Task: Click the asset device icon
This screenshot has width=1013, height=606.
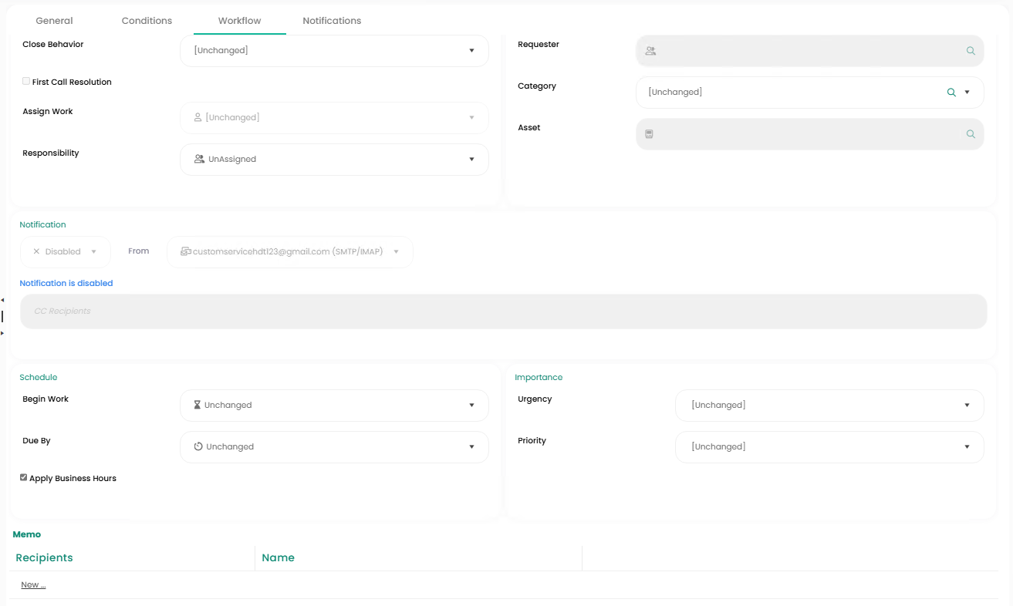Action: click(650, 134)
